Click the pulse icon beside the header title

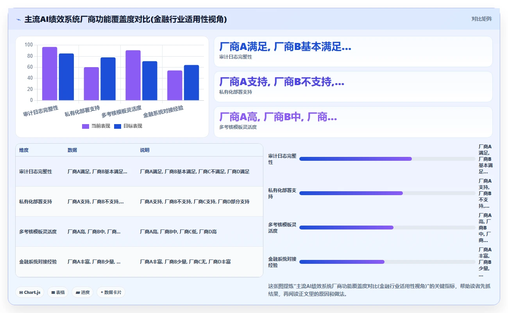(x=18, y=20)
